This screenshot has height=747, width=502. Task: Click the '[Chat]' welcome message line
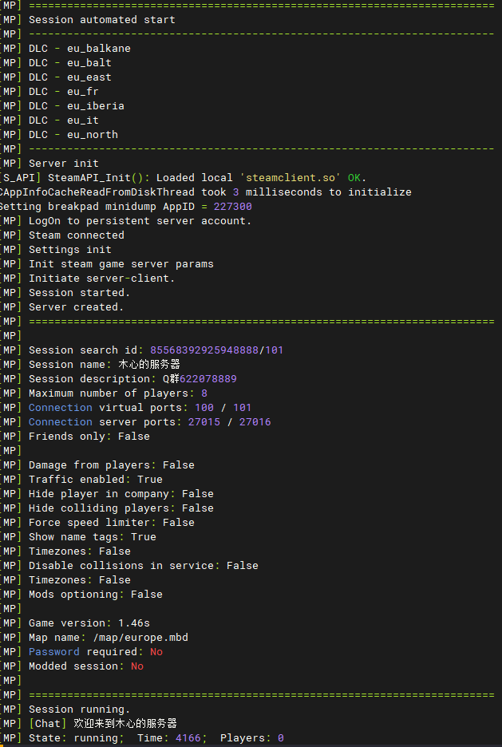click(x=102, y=723)
